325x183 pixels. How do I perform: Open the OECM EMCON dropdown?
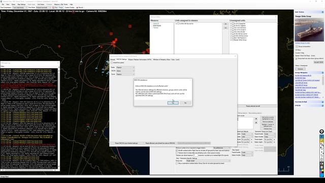click(125, 71)
